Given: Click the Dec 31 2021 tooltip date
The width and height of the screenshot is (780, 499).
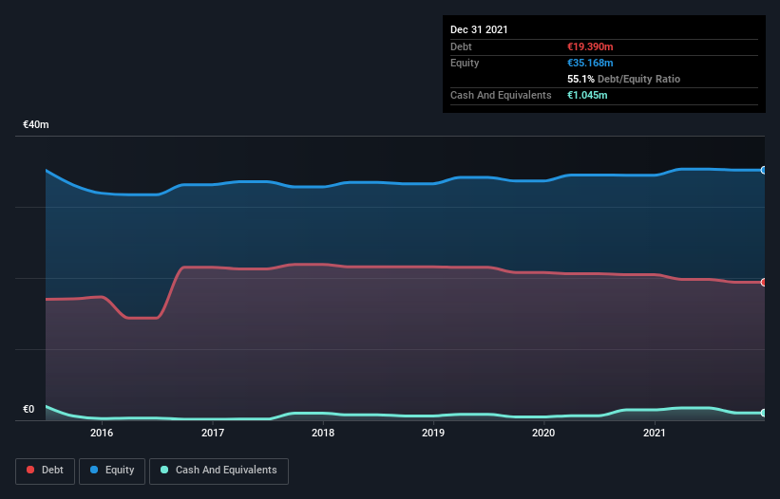Looking at the screenshot, I should 479,29.
